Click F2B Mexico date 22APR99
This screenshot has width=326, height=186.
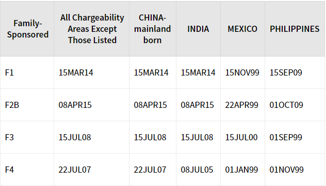[x=241, y=105]
